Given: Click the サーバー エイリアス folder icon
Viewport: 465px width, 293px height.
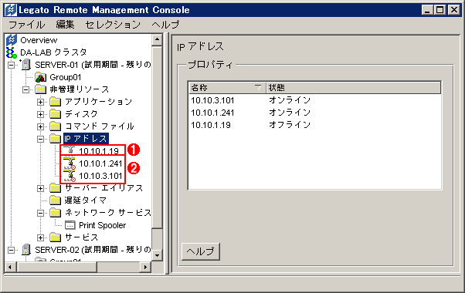Looking at the screenshot, I should [55, 188].
